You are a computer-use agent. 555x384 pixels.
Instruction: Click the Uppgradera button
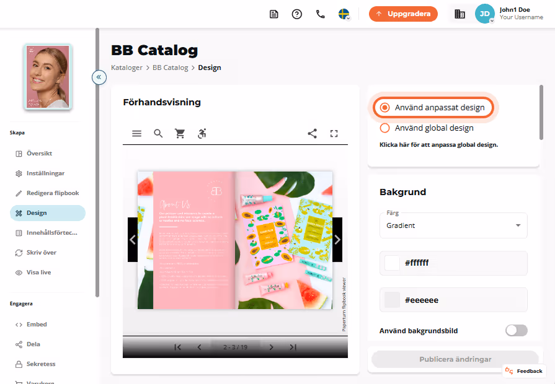[403, 14]
